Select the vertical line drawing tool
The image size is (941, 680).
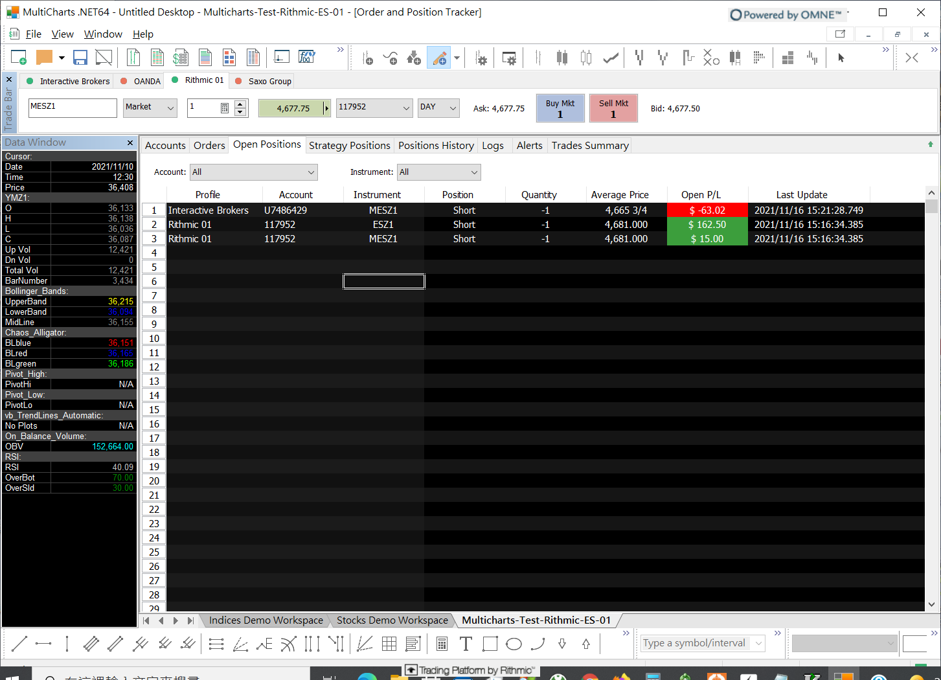click(x=67, y=644)
